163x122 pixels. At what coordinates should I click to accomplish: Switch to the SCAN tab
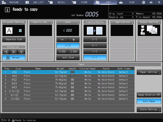pos(128,2)
